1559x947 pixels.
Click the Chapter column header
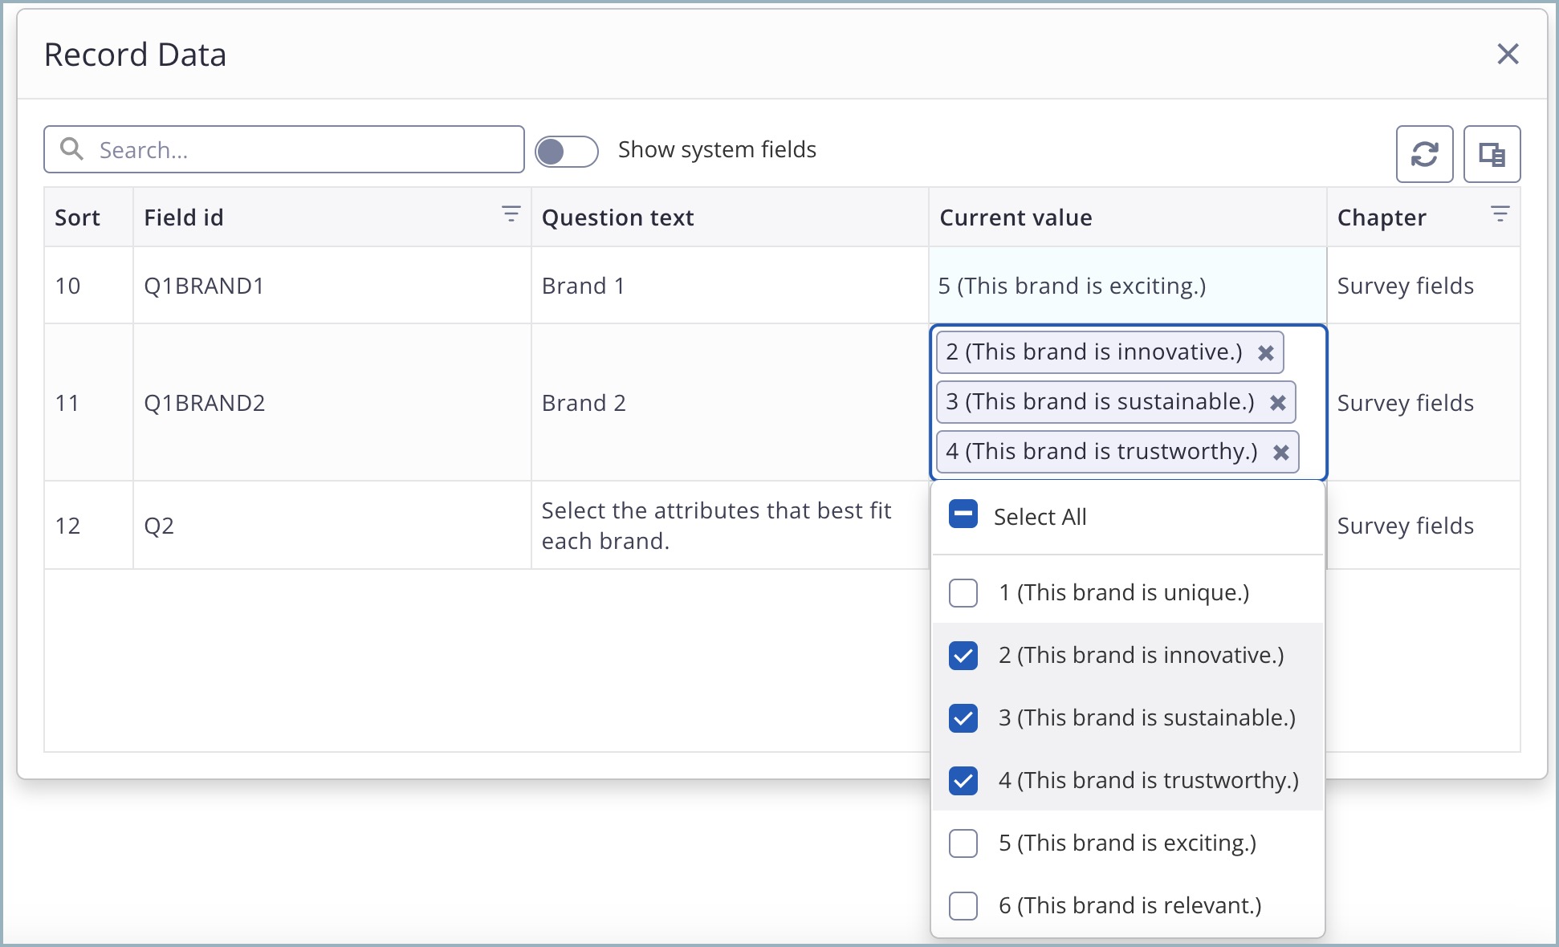pos(1423,217)
